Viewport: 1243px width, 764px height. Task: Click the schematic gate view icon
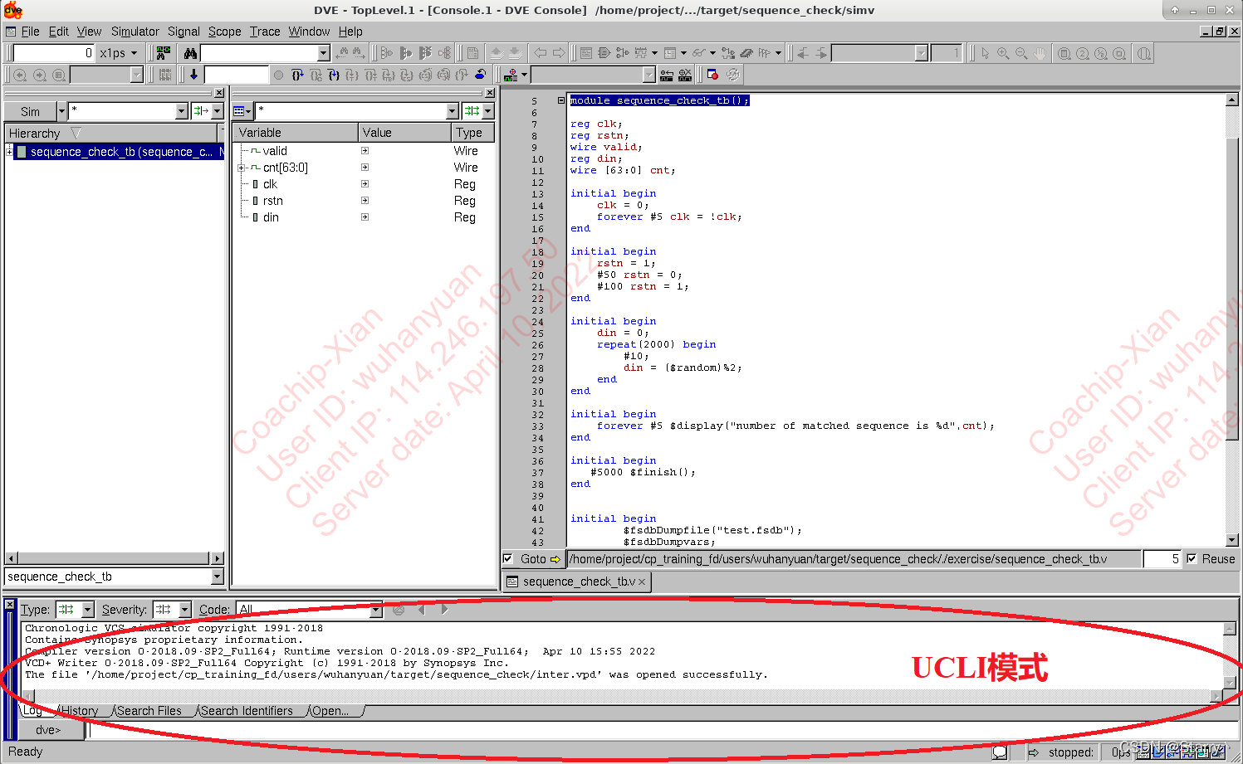604,53
